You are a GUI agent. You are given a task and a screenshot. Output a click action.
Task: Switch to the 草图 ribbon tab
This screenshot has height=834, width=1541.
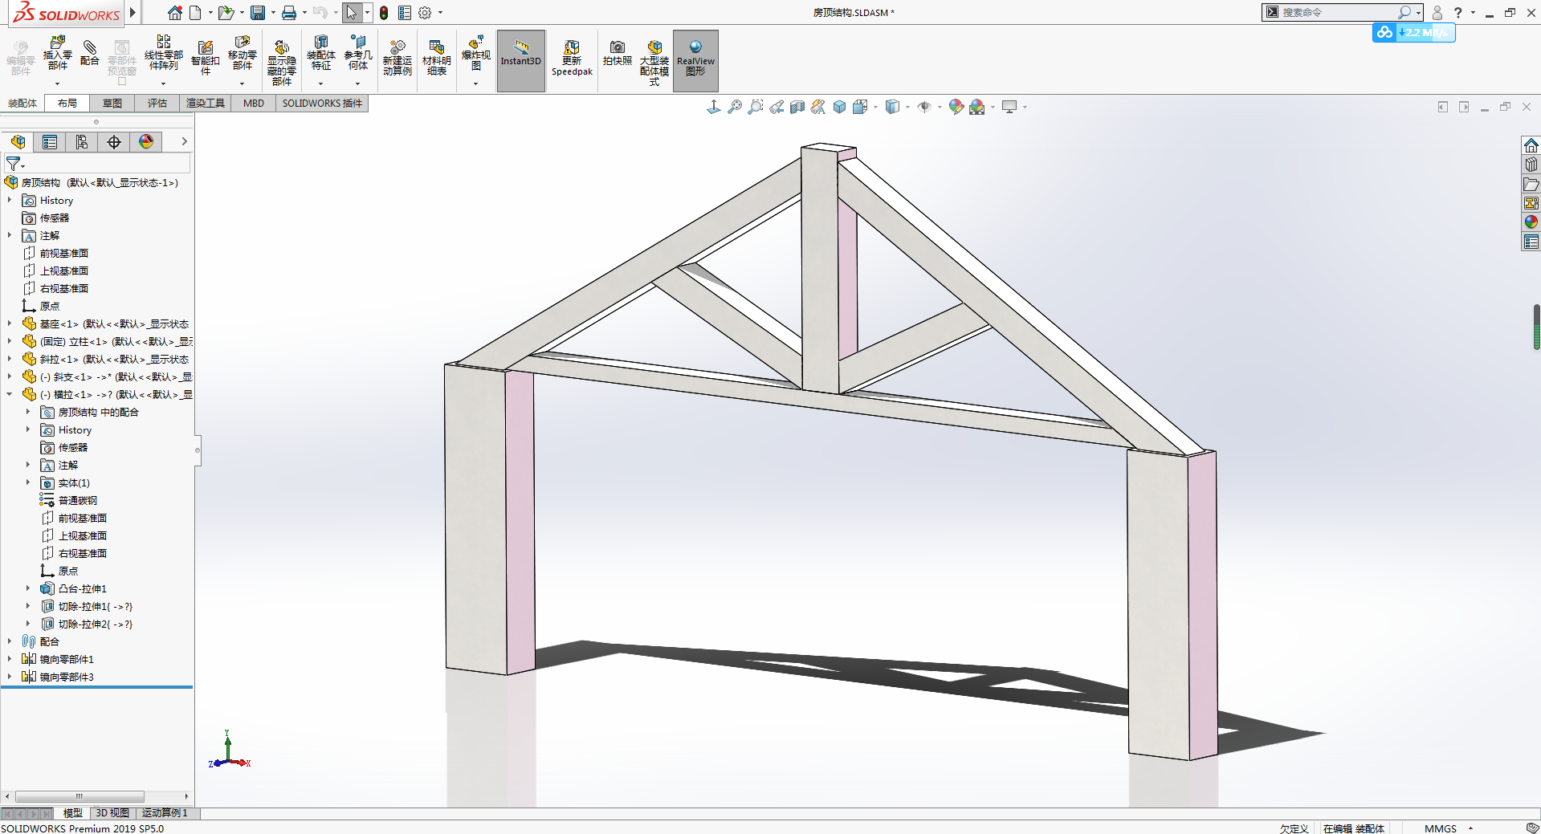[112, 104]
